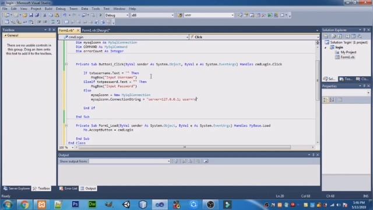Image resolution: width=373 pixels, height=210 pixels.
Task: Open Dreamweaver from the taskbar
Action: [x=92, y=205]
